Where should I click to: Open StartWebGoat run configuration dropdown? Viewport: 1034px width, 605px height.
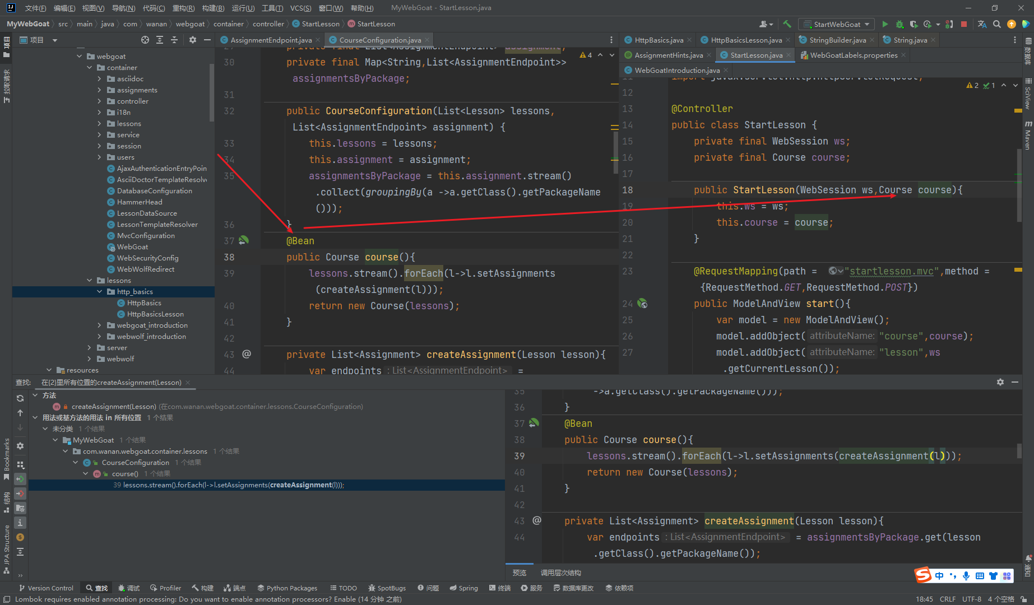pyautogui.click(x=836, y=24)
